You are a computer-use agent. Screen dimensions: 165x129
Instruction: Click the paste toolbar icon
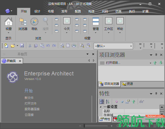(x=42, y=46)
